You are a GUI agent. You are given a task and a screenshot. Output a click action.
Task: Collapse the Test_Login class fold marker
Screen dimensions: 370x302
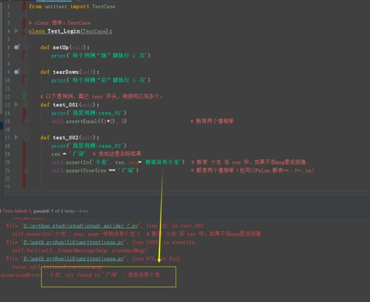(26, 31)
